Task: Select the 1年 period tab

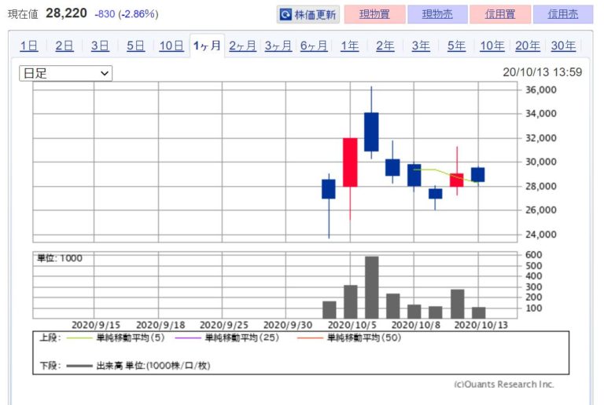Action: click(350, 46)
